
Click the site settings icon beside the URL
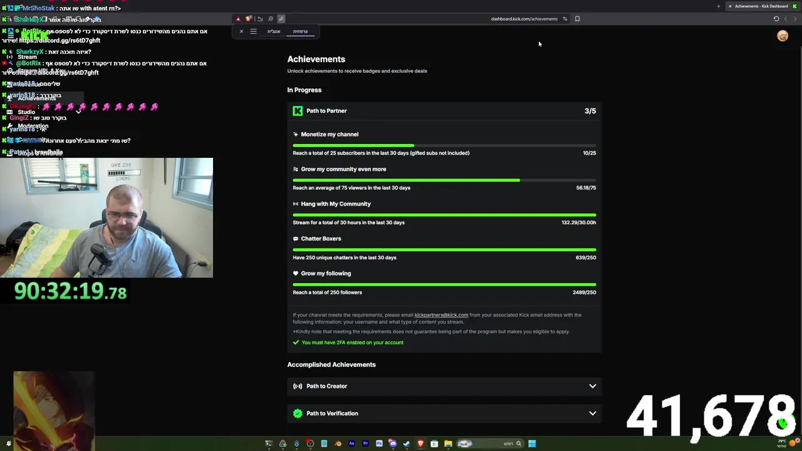click(x=565, y=19)
